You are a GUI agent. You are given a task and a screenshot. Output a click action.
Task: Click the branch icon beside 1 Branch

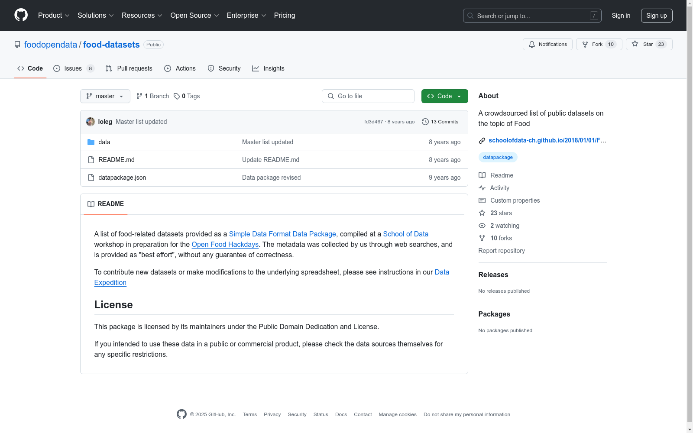(x=139, y=96)
